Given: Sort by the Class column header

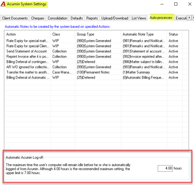Looking at the screenshot, I should [x=63, y=34].
